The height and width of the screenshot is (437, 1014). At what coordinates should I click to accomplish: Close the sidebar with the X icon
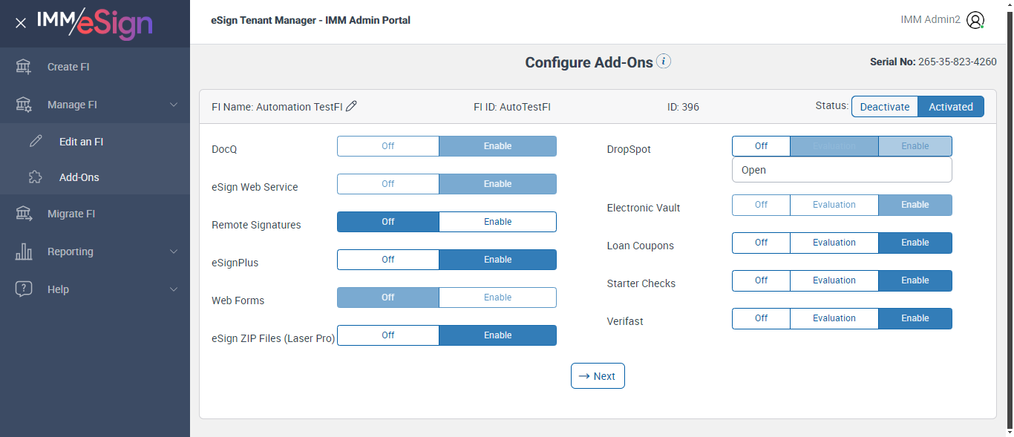click(21, 23)
